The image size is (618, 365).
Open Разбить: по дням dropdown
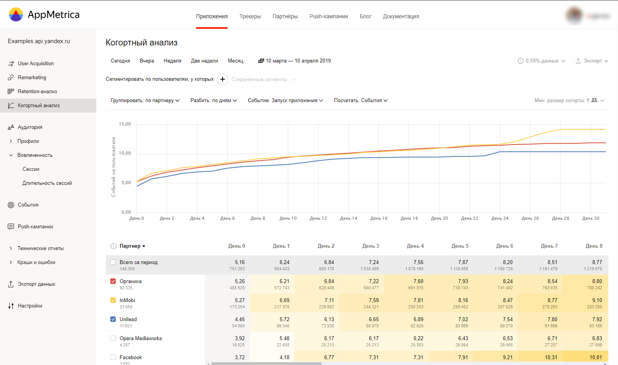[x=214, y=101]
